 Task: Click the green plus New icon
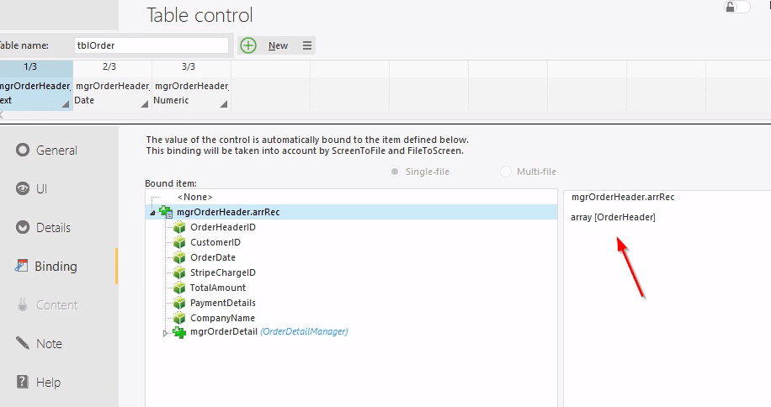[x=248, y=45]
